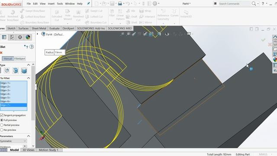Select Edge<1> in the fillet list
The width and height of the screenshot is (277, 156).
(x=13, y=83)
